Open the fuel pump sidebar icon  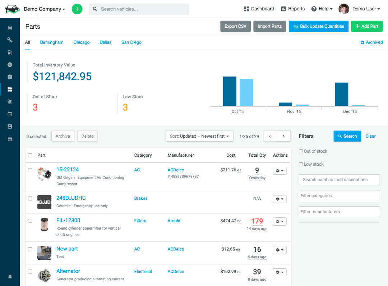tap(10, 52)
